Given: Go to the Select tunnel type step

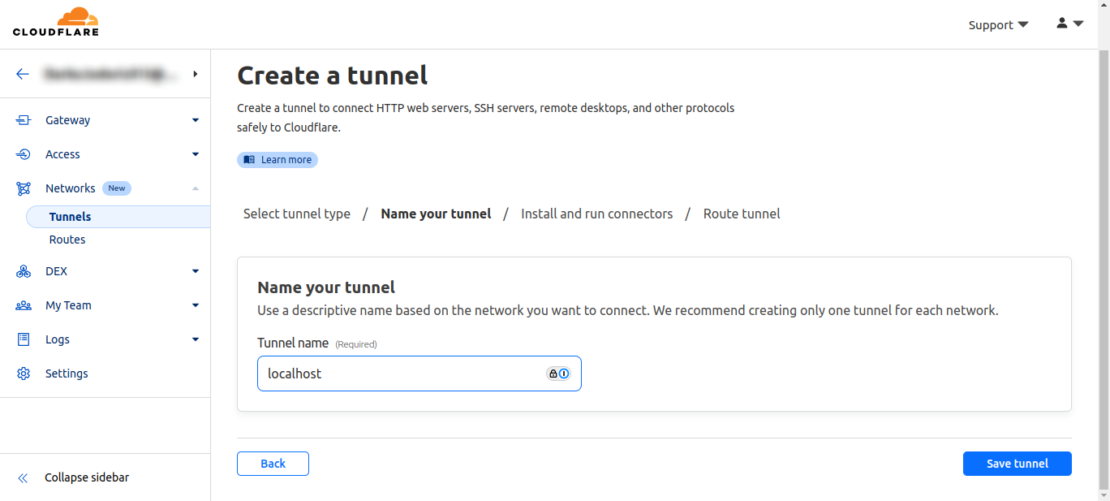Looking at the screenshot, I should click(x=297, y=214).
